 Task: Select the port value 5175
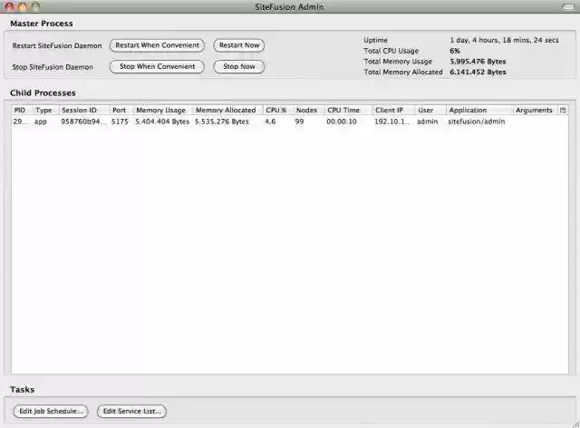coord(120,122)
